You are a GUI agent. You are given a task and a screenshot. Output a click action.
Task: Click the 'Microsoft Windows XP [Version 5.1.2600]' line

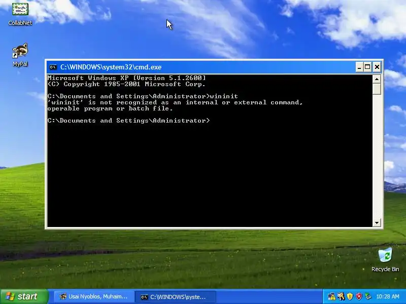click(126, 78)
